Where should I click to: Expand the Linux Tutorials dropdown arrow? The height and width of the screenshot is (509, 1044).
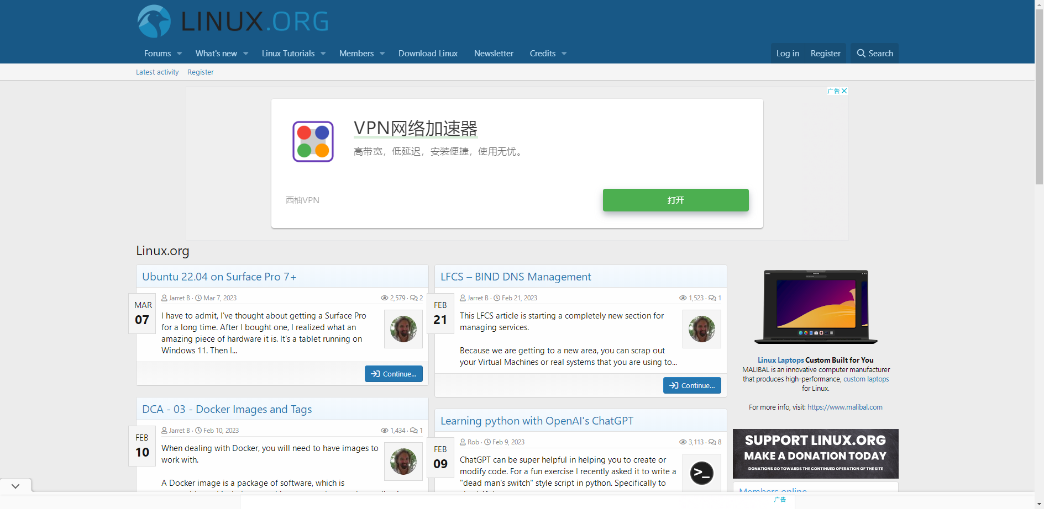(x=323, y=54)
